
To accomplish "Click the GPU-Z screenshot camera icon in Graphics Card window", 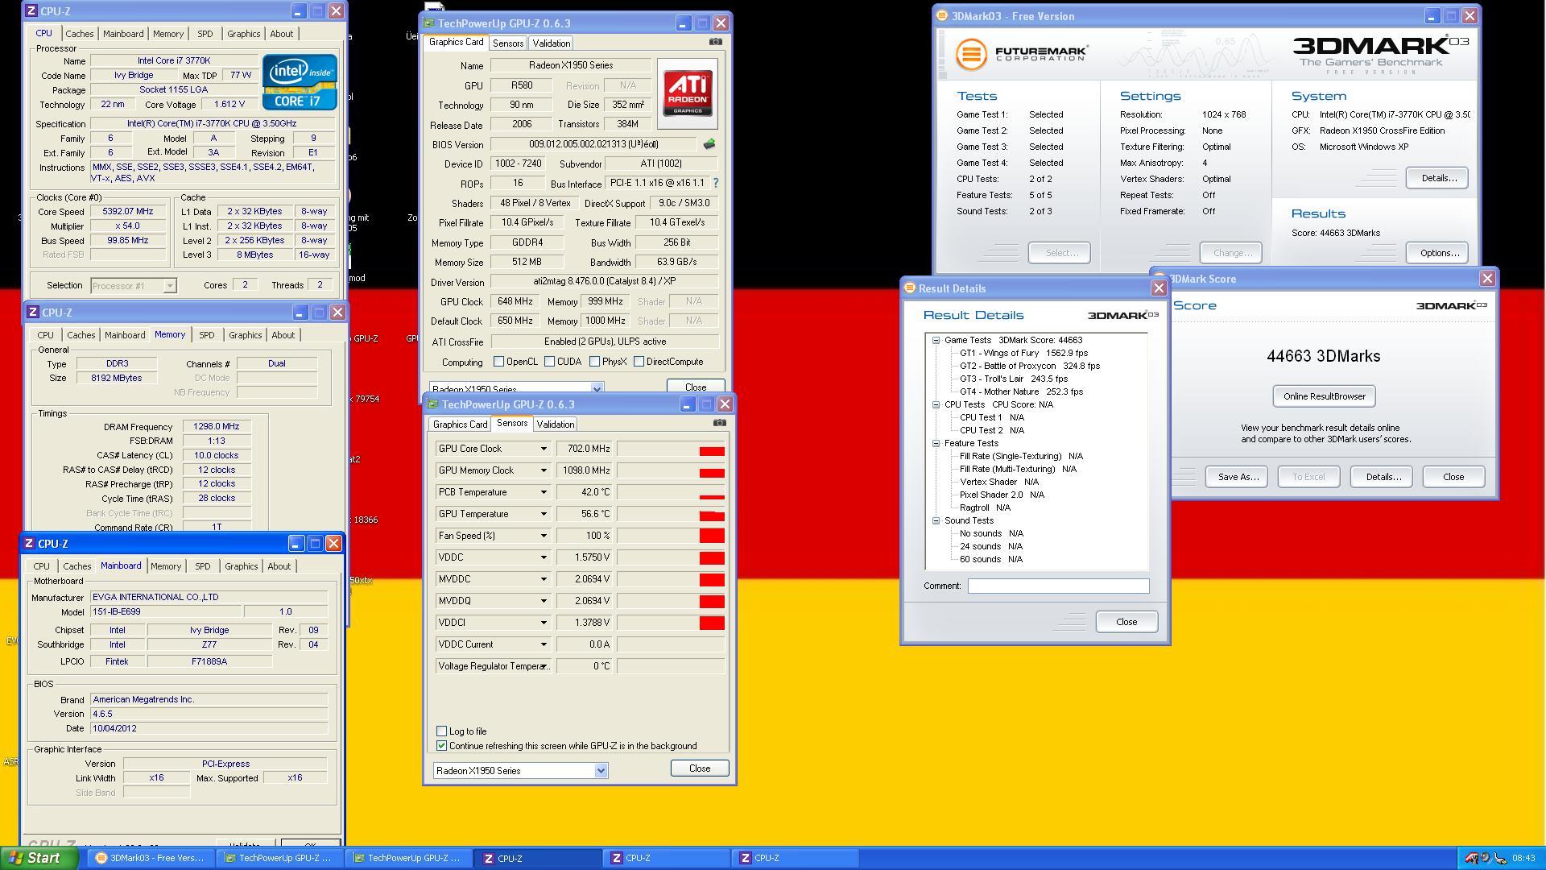I will (x=716, y=42).
